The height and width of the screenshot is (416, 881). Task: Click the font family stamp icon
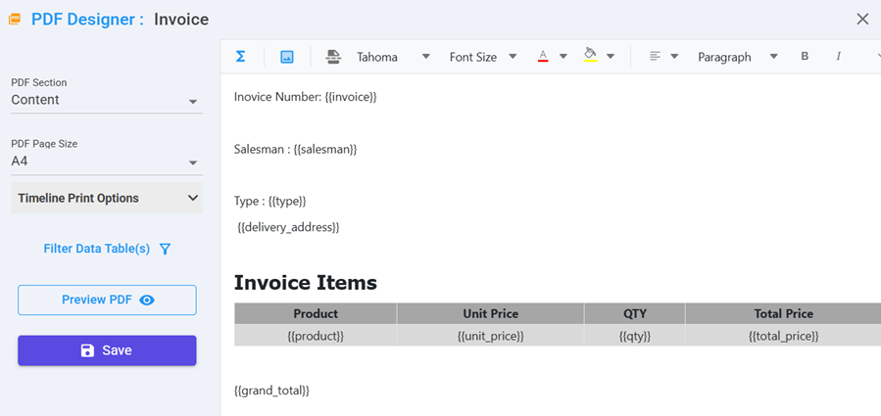[x=334, y=57]
